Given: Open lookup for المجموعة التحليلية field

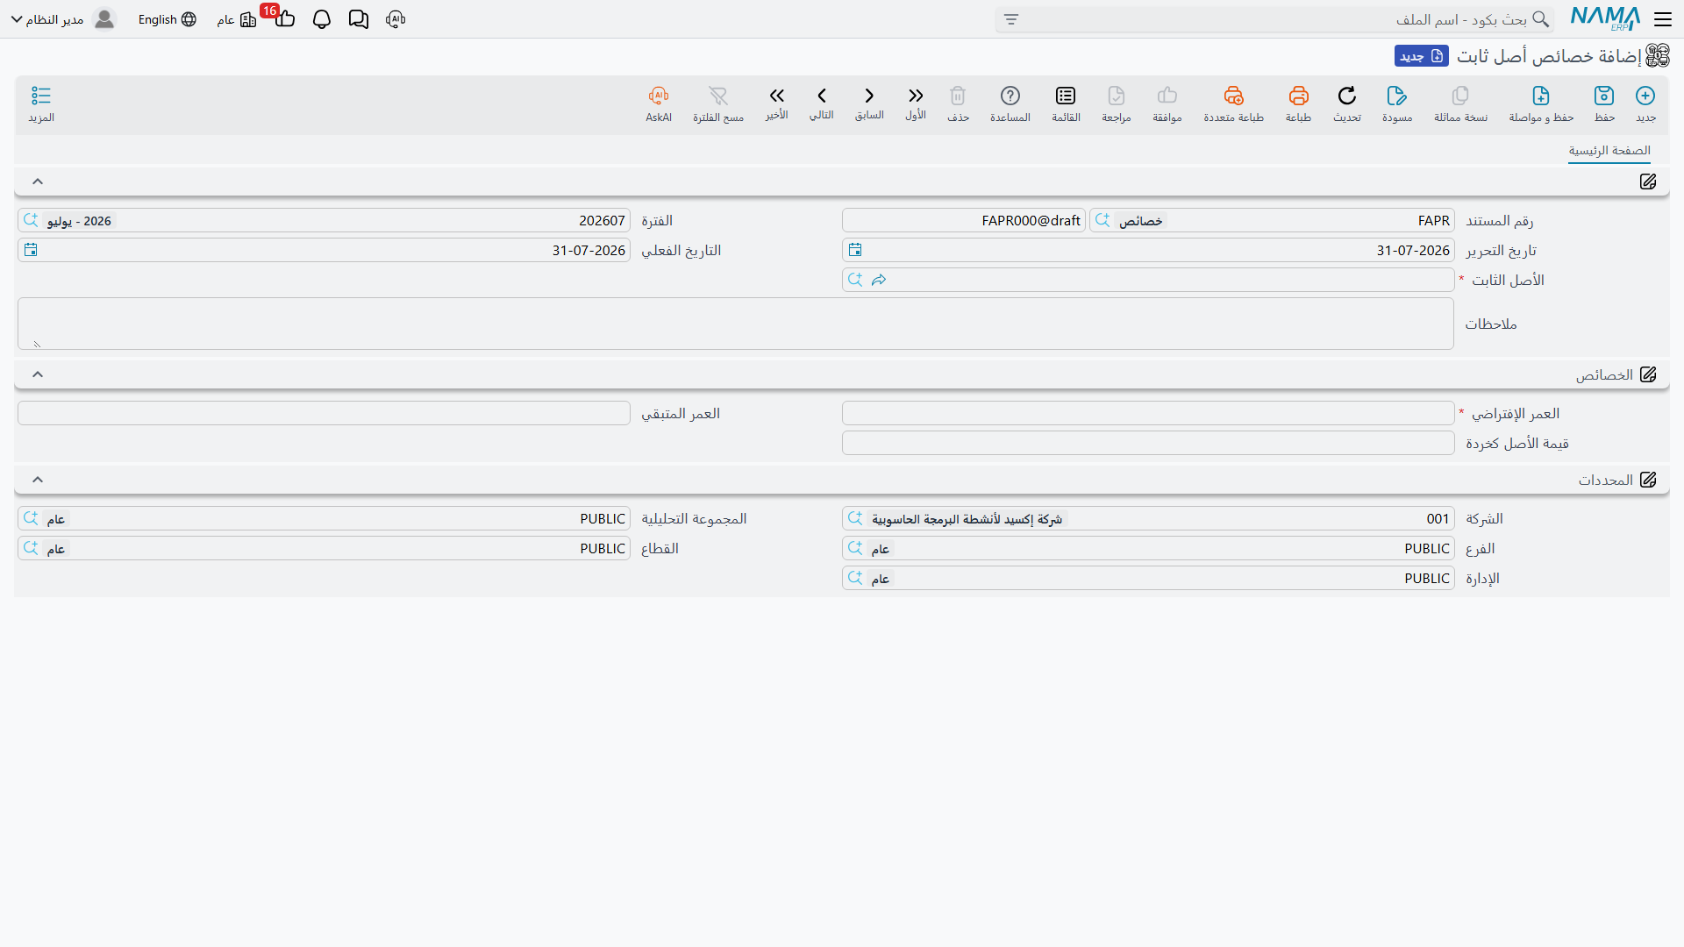Looking at the screenshot, I should [x=31, y=518].
